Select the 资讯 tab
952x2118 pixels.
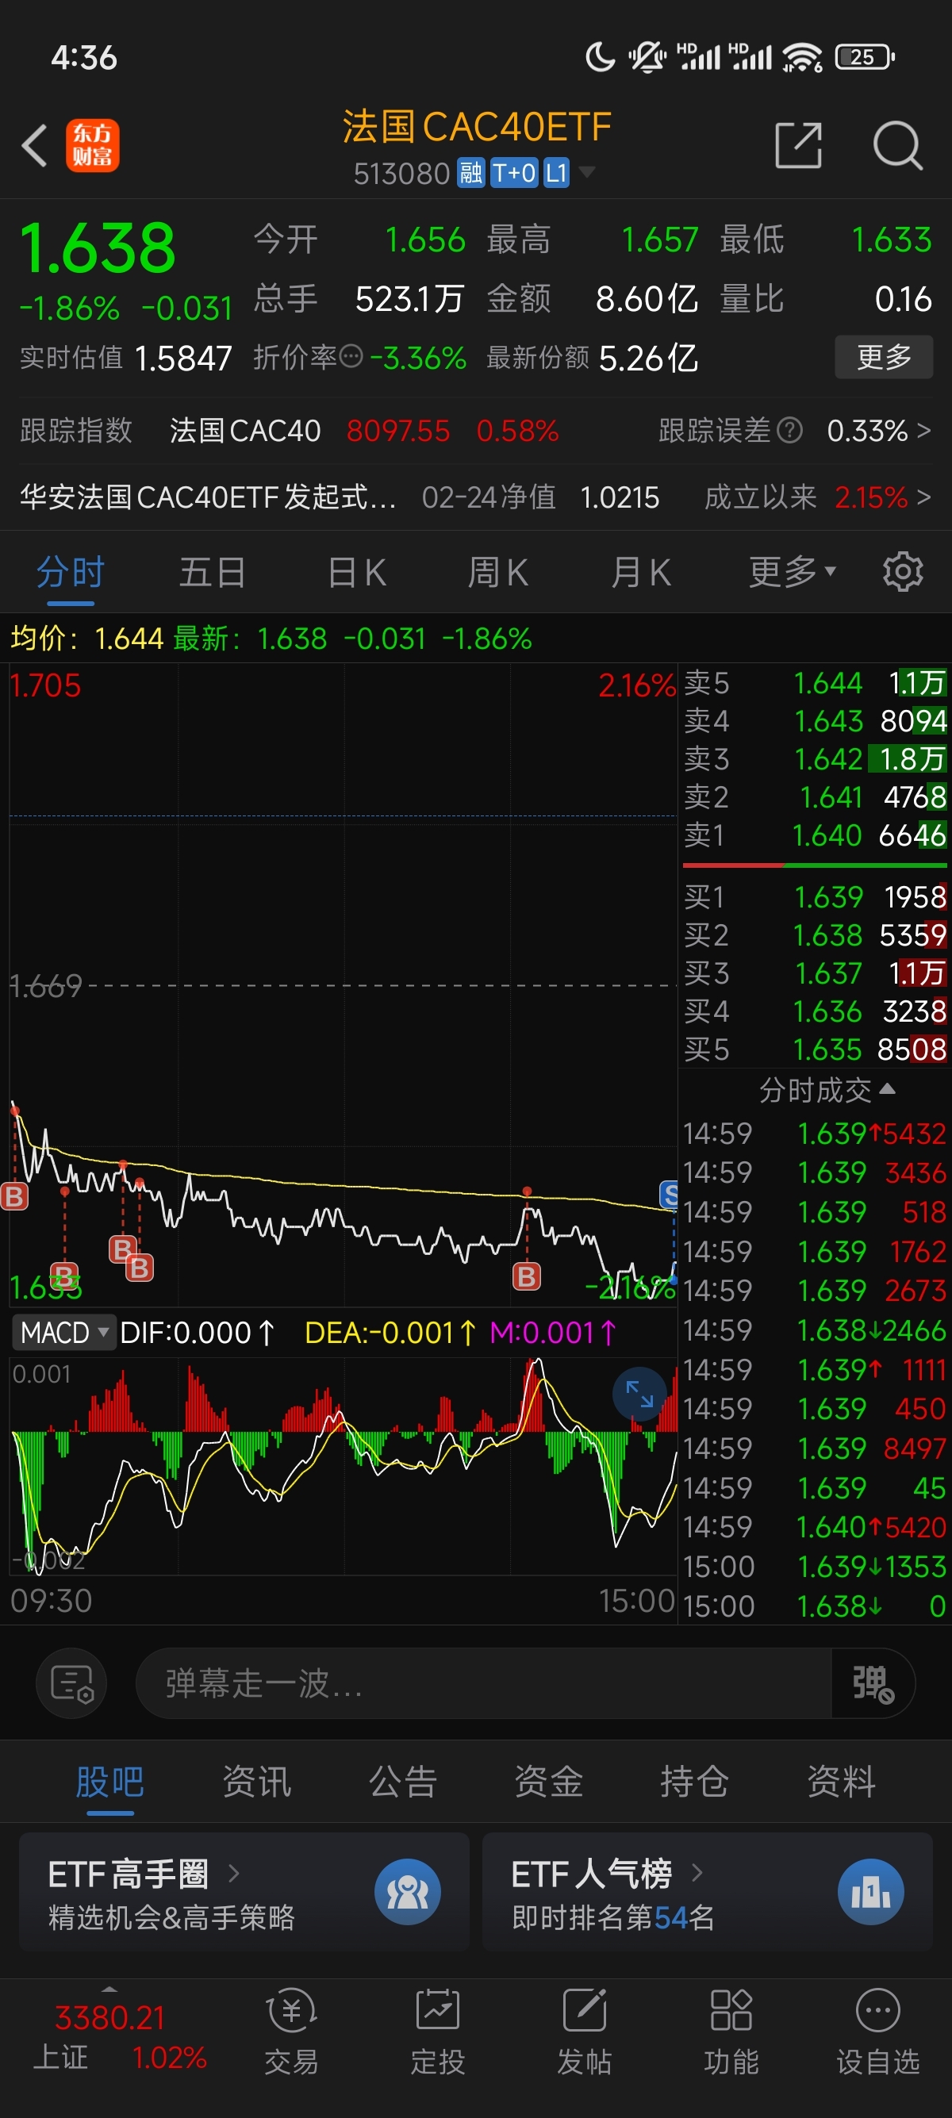(x=256, y=1782)
